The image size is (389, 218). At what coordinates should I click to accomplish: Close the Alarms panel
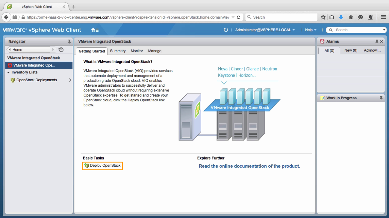tap(381, 41)
